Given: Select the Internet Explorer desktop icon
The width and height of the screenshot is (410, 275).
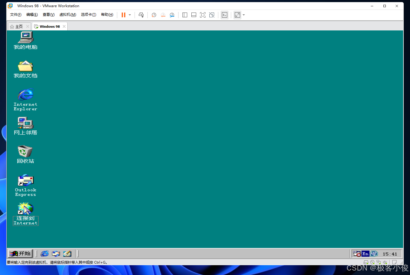Looking at the screenshot, I should 25,100.
